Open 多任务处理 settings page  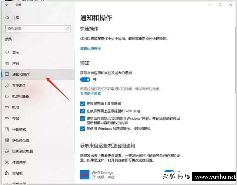click(x=38, y=140)
